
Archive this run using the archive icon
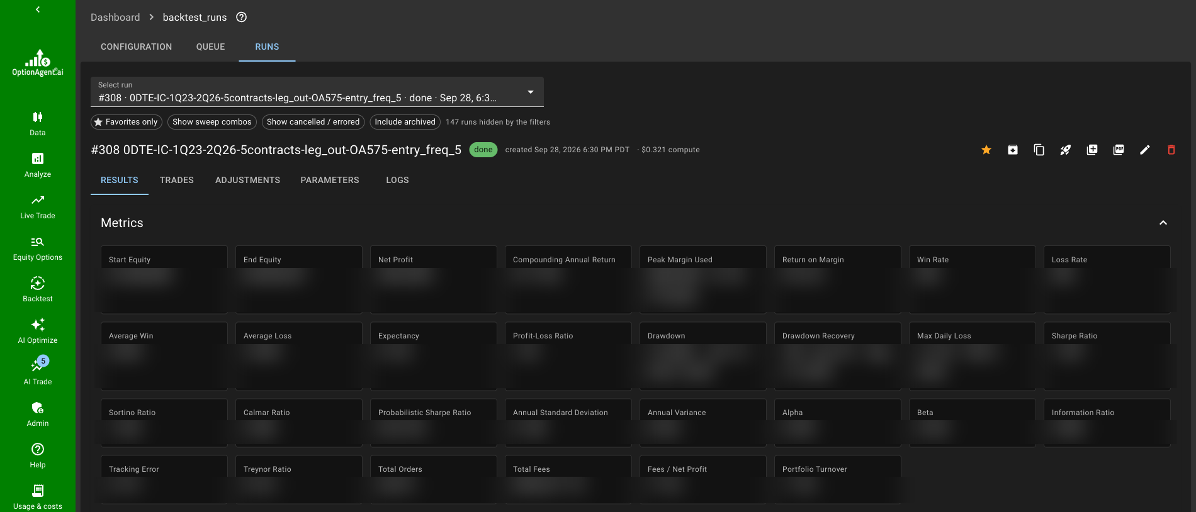click(x=1013, y=150)
